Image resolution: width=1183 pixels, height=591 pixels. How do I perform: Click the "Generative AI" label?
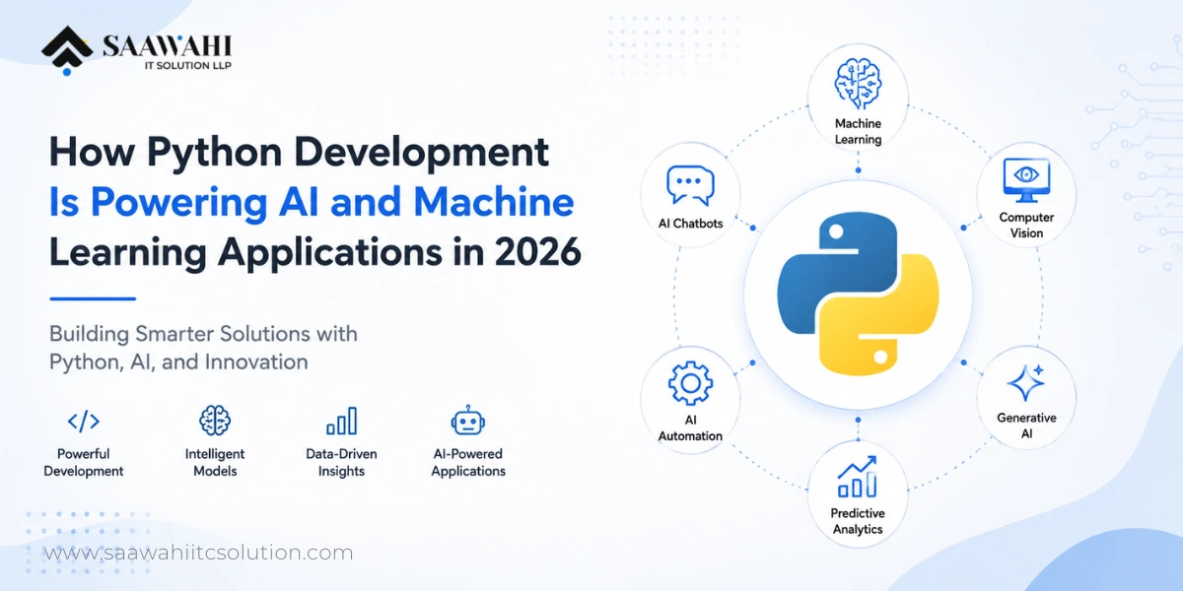click(x=1026, y=426)
